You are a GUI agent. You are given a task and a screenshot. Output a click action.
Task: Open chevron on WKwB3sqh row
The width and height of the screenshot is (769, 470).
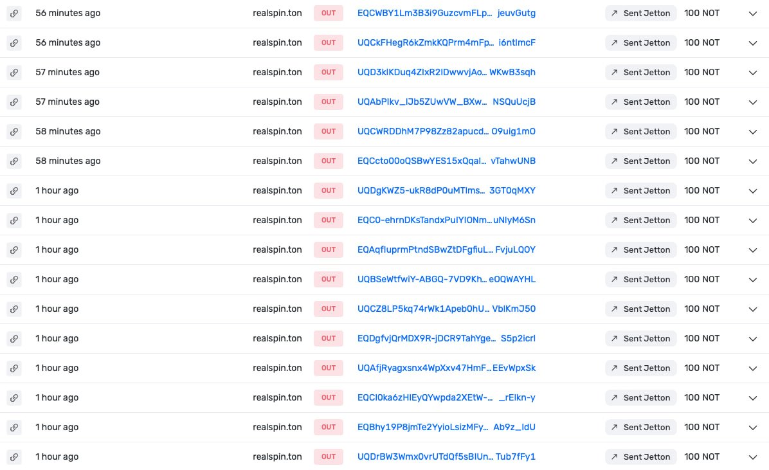(x=753, y=73)
